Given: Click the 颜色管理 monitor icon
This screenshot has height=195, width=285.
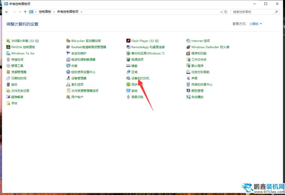Looking at the screenshot, I should tap(188, 91).
